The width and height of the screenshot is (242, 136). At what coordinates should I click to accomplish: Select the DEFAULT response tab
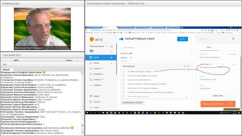pyautogui.click(x=124, y=58)
